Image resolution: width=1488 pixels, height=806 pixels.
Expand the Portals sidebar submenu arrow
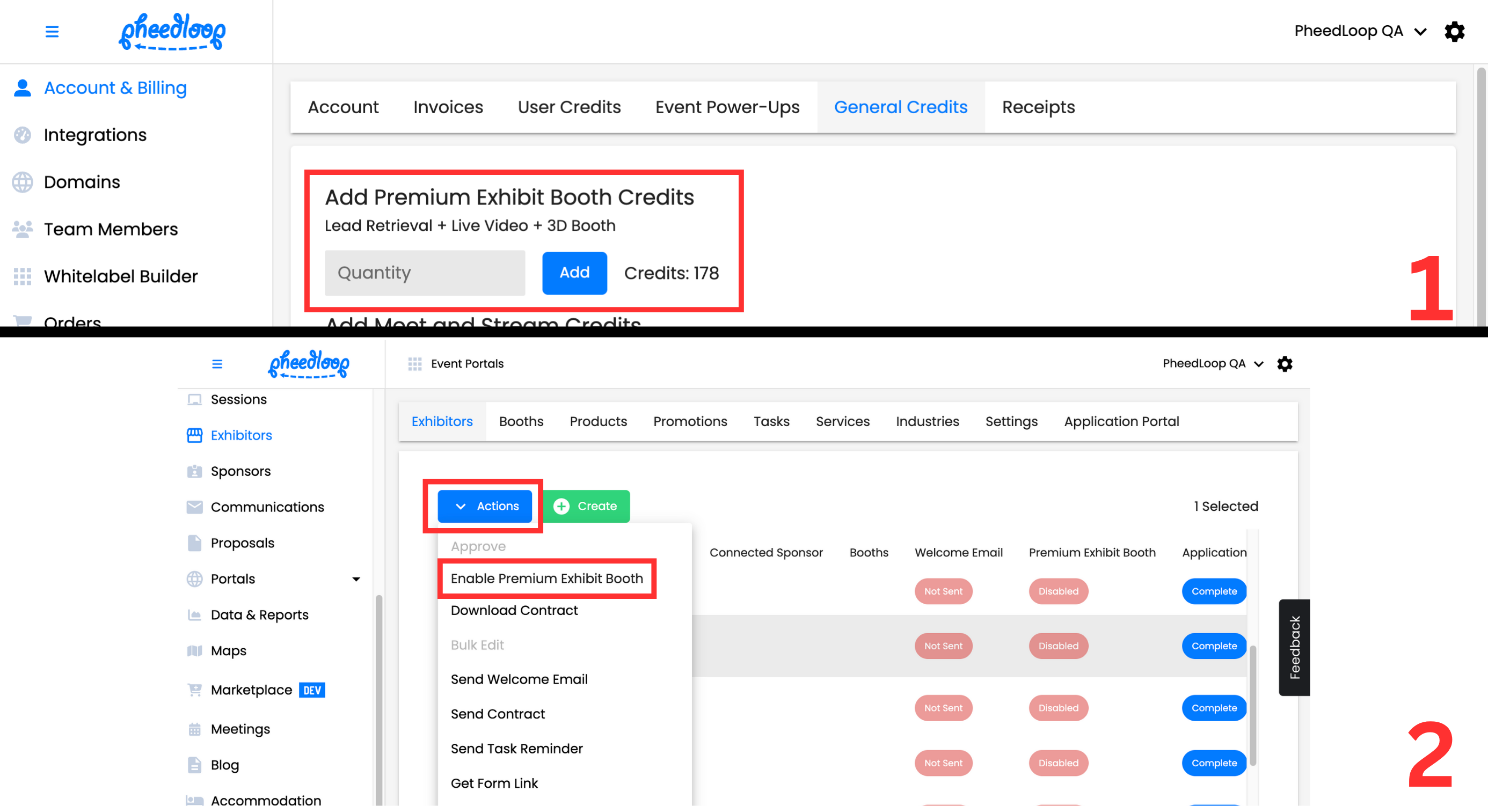356,579
